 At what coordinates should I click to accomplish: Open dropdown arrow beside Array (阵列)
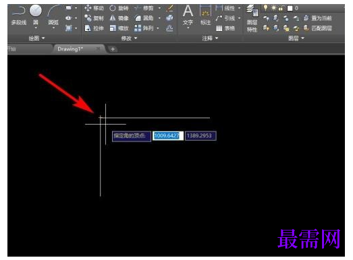pyautogui.click(x=157, y=28)
